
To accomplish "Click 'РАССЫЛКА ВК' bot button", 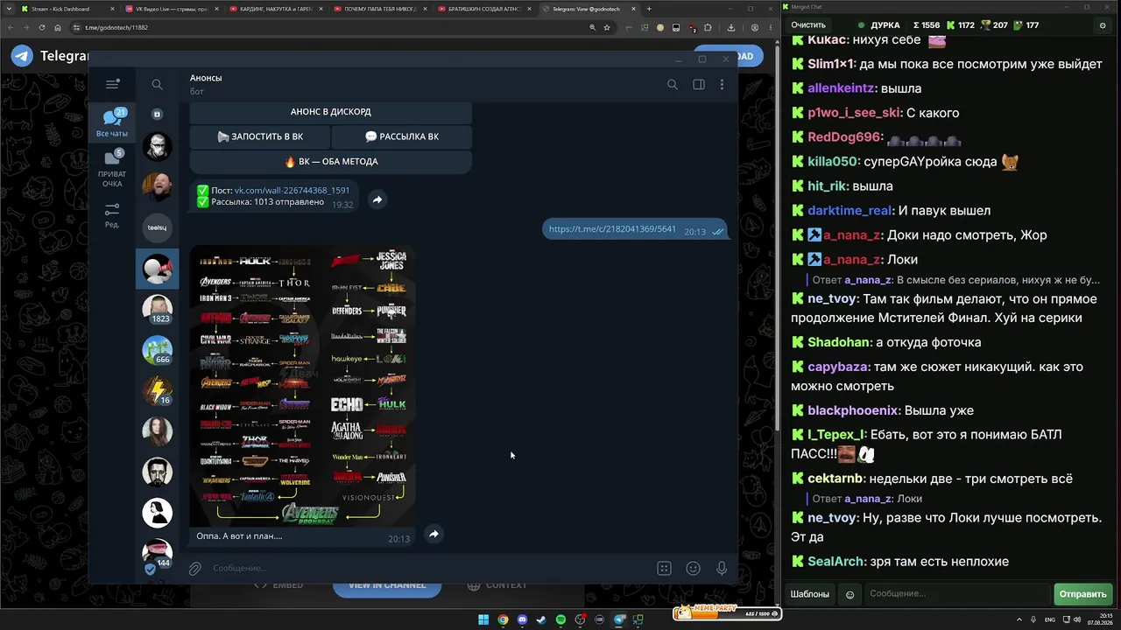I will coord(402,136).
